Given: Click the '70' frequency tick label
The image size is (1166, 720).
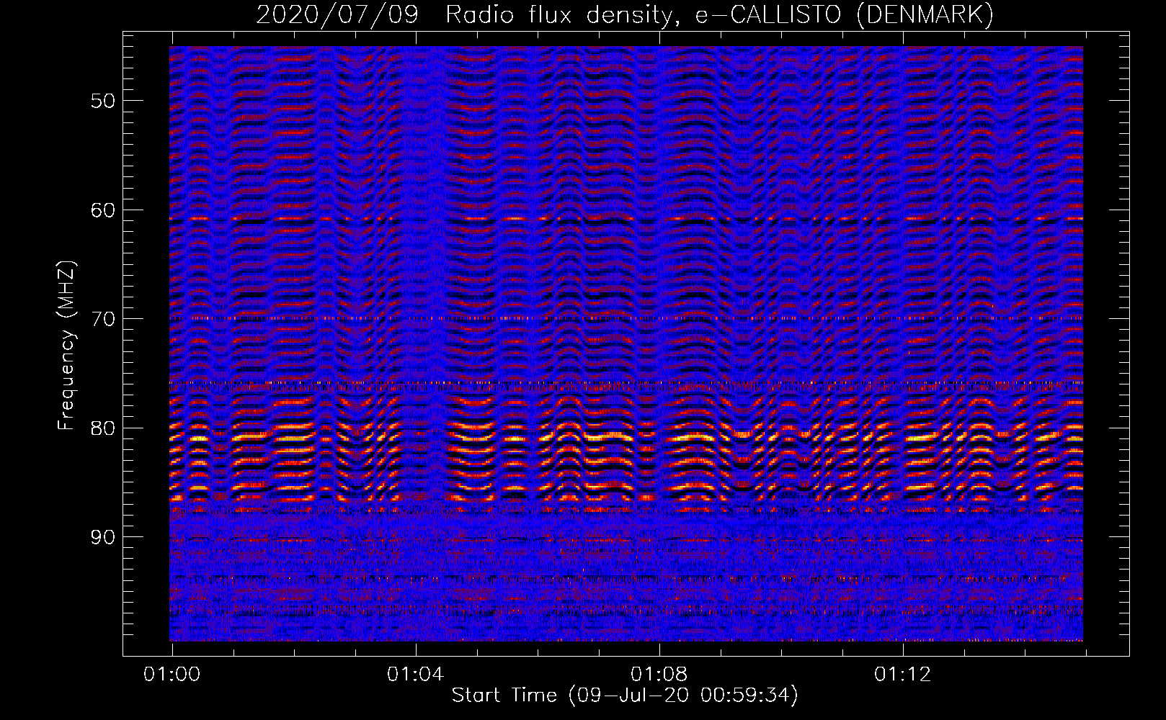Looking at the screenshot, I should [102, 319].
